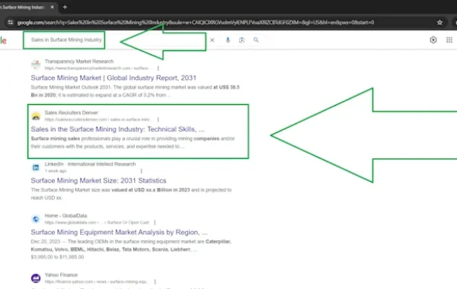
Task: Click the Google logo
Action: (3, 40)
